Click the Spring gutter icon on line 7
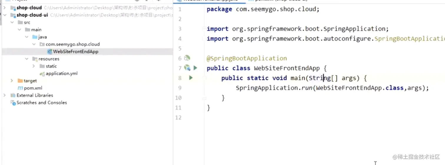This screenshot has height=165, width=445. pos(187,68)
